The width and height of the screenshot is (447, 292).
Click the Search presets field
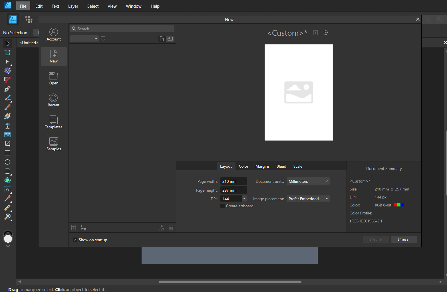coord(122,29)
